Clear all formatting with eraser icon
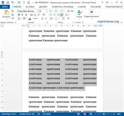 click(x=44, y=15)
